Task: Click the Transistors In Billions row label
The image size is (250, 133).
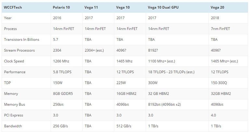Action: coord(21,39)
